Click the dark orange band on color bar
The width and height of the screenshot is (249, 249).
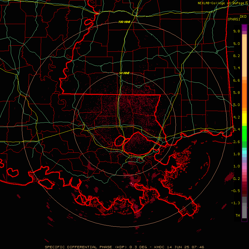click(244, 95)
